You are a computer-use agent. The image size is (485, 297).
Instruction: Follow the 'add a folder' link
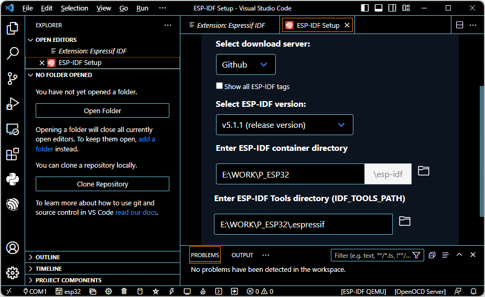(95, 144)
